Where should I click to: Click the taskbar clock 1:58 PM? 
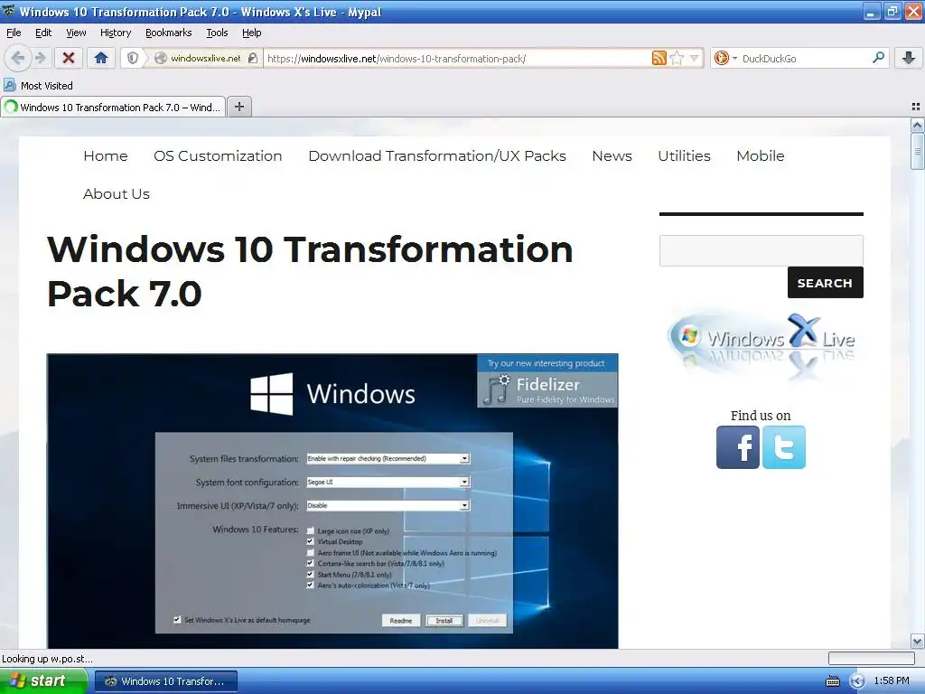click(892, 681)
